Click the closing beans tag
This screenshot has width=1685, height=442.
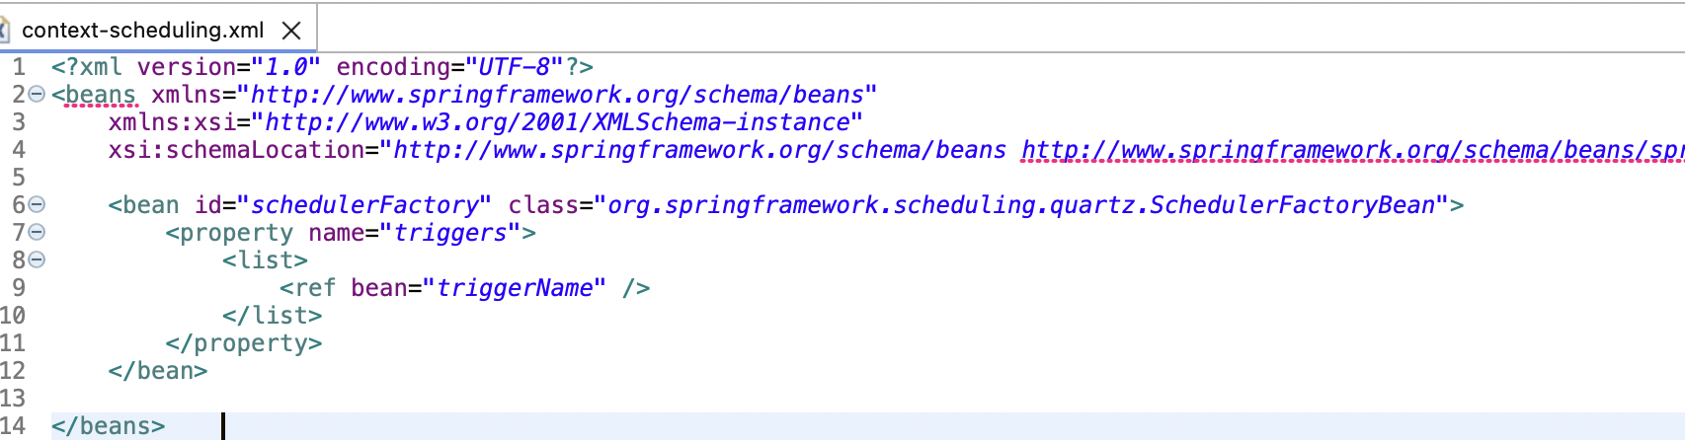(108, 426)
